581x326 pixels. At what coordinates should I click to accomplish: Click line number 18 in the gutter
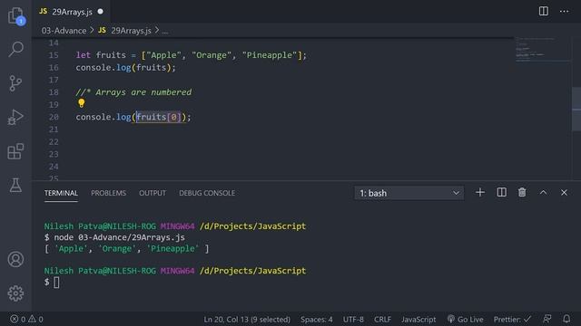54,92
